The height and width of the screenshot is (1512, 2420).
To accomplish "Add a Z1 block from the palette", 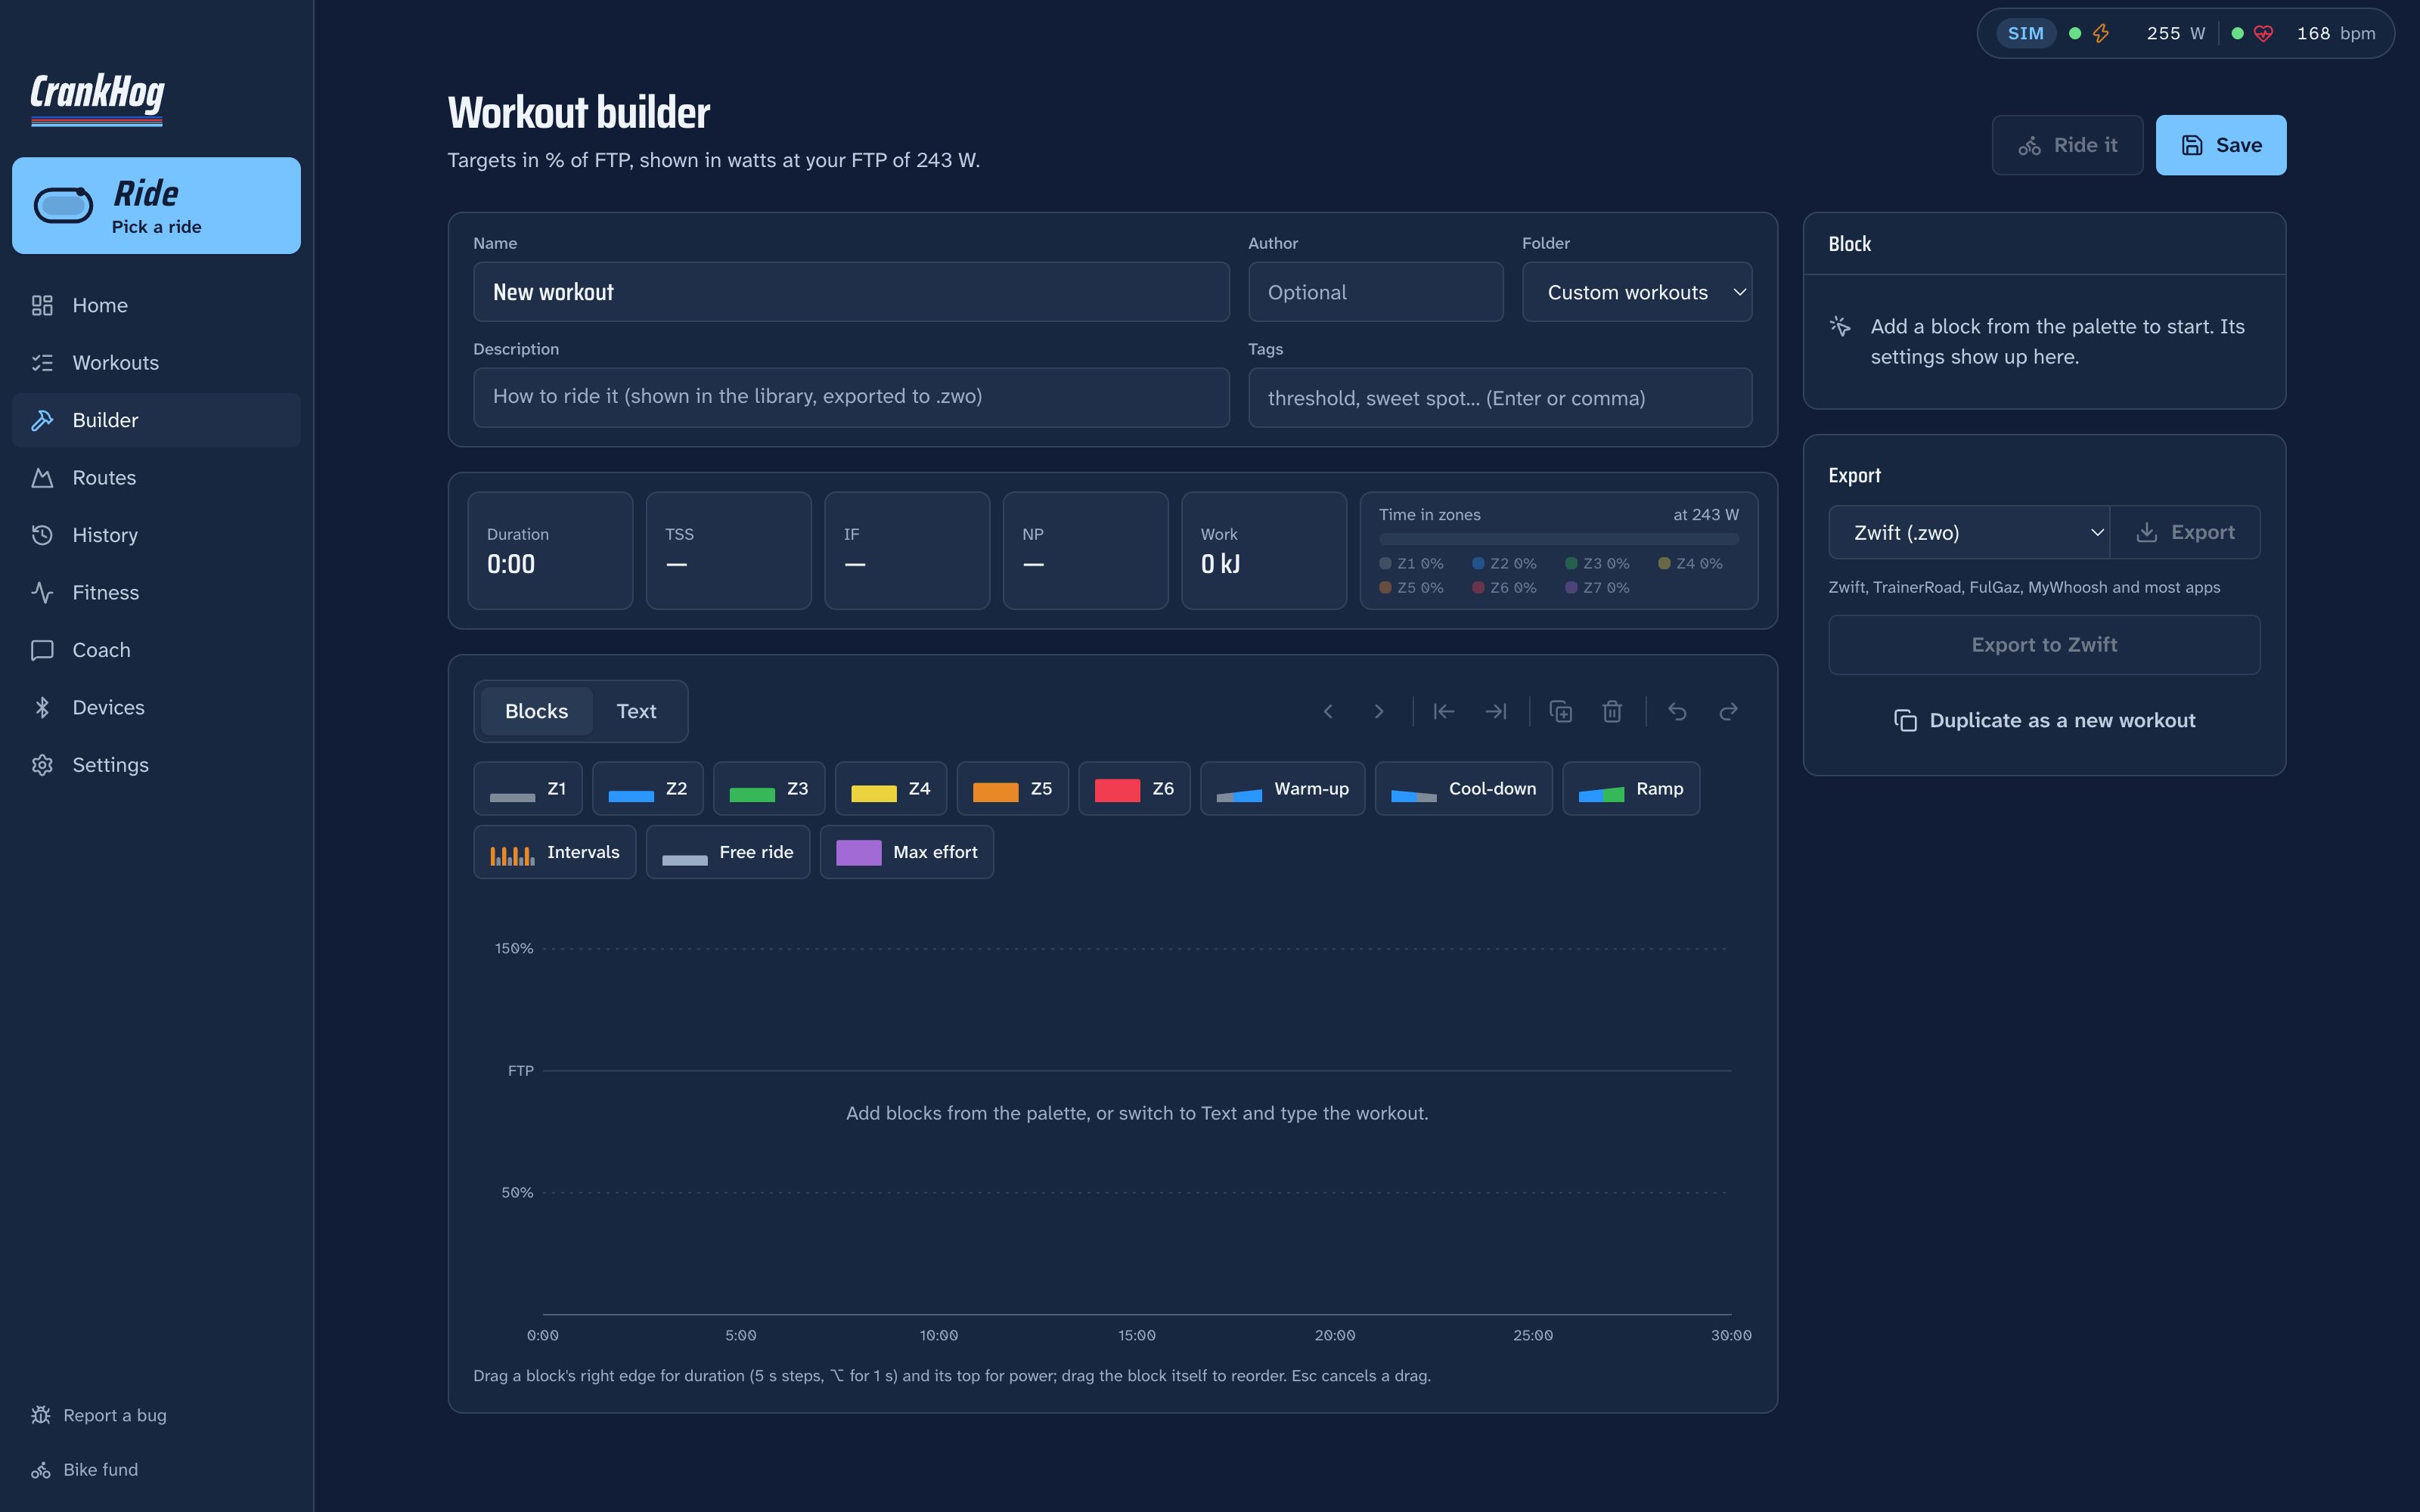I will click(528, 789).
